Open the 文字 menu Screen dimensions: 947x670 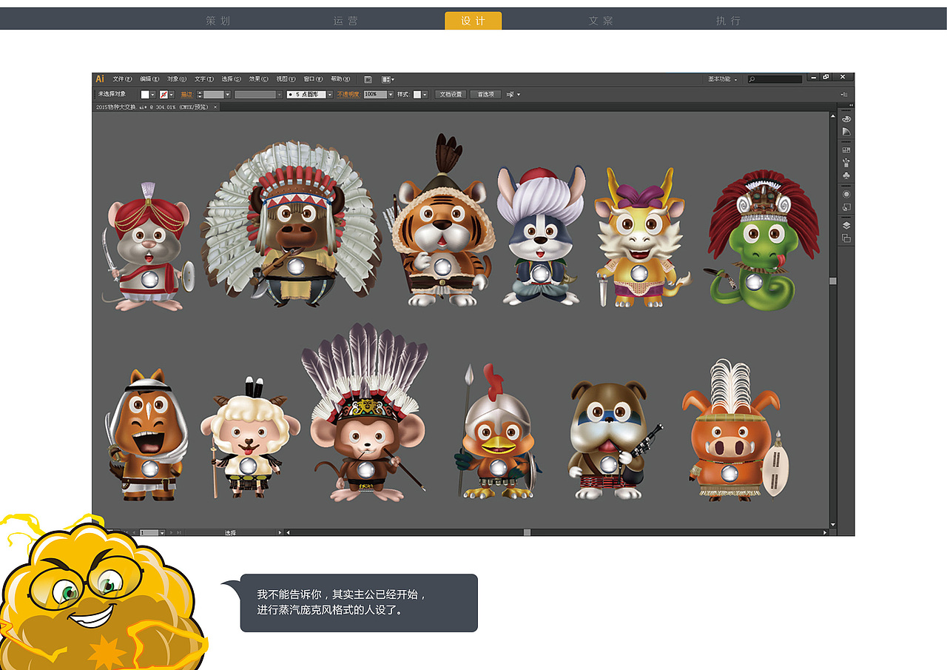tap(204, 78)
